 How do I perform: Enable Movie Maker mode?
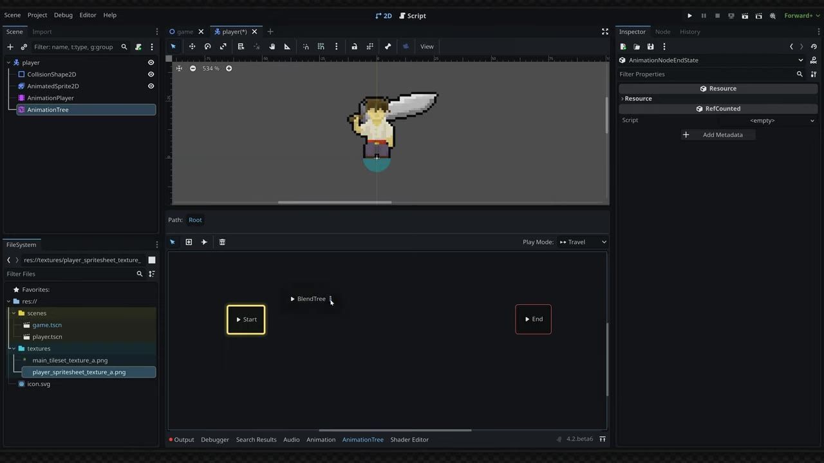click(x=772, y=15)
